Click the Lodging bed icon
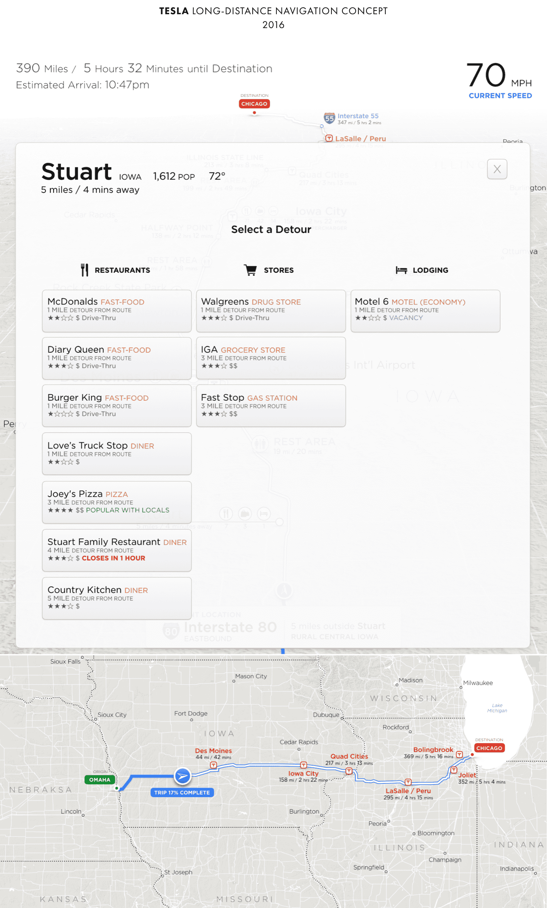The image size is (547, 908). coord(401,270)
